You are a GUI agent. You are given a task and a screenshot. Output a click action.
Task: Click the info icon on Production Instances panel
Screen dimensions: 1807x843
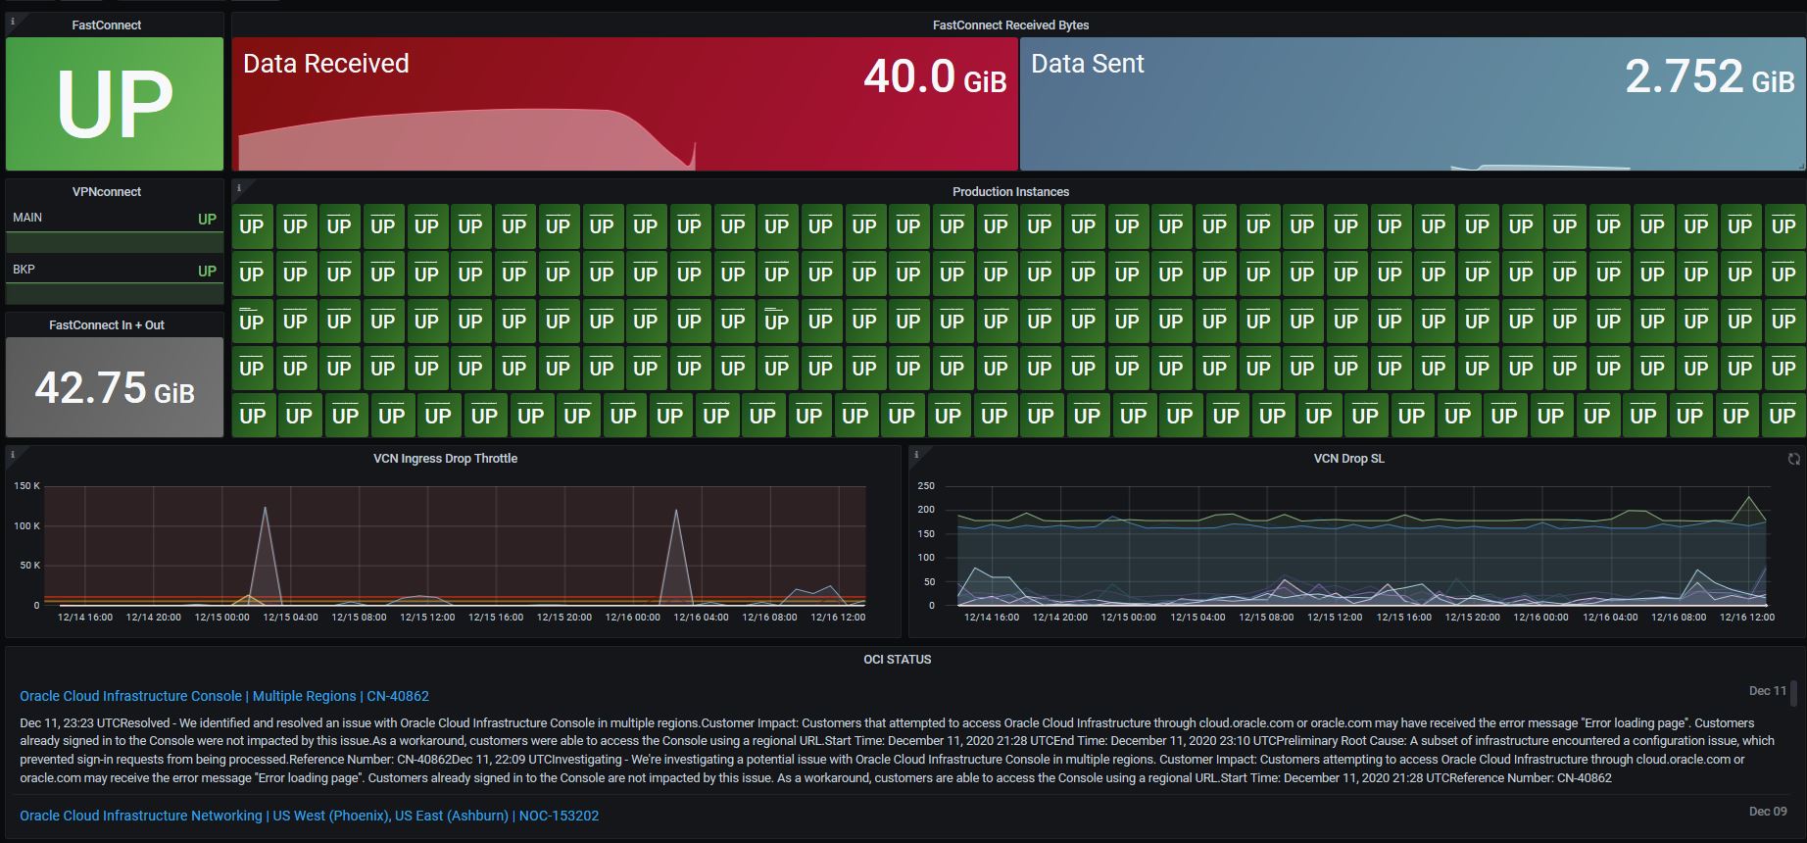tap(238, 185)
